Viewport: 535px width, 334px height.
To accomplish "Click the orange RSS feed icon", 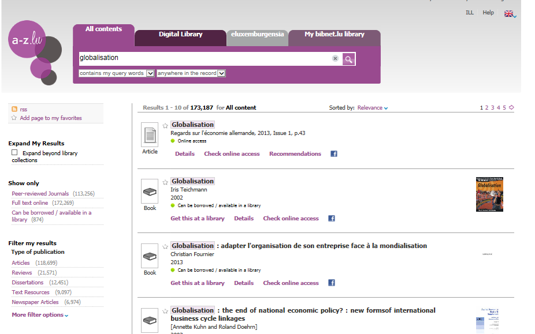I will click(x=14, y=109).
